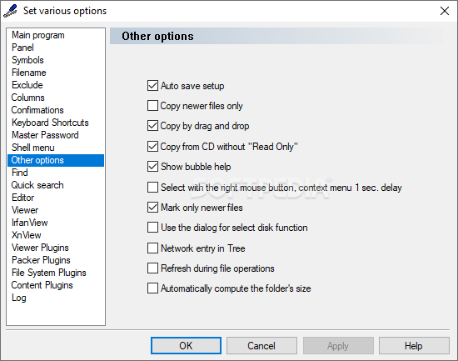Close the Set various options dialog

click(x=445, y=11)
